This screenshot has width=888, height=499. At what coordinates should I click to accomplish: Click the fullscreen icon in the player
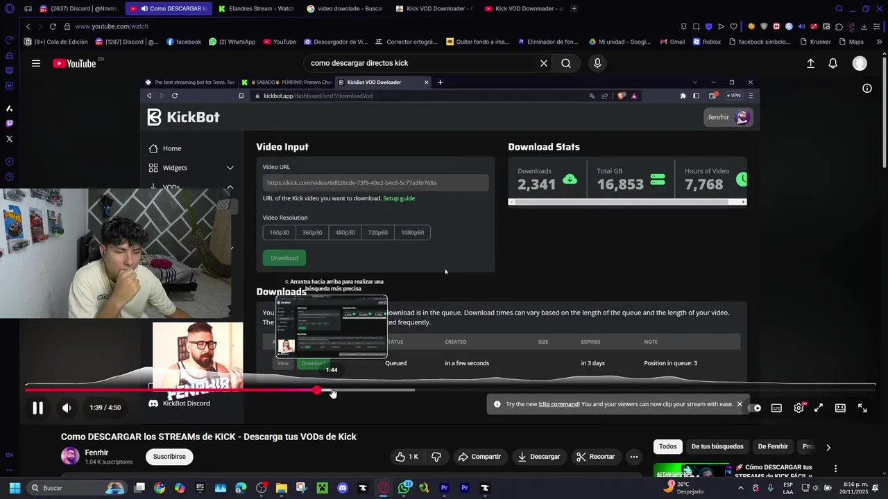[x=862, y=408]
